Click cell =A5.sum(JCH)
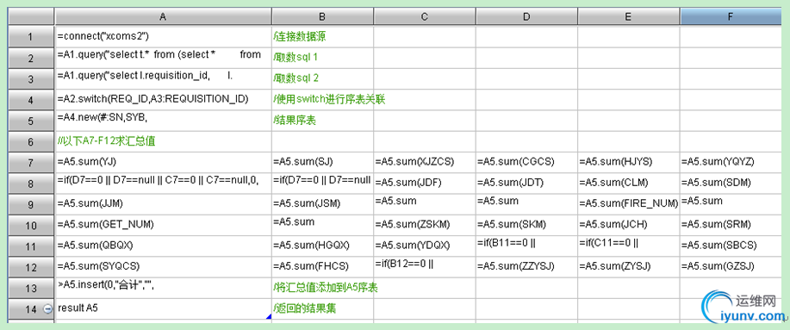The width and height of the screenshot is (790, 330). click(628, 225)
